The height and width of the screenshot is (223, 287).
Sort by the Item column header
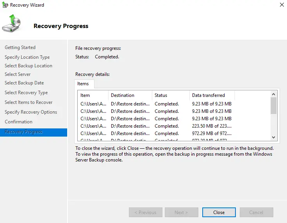(x=85, y=95)
